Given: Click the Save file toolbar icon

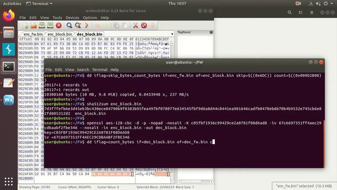Looking at the screenshot, I should tap(42, 25).
